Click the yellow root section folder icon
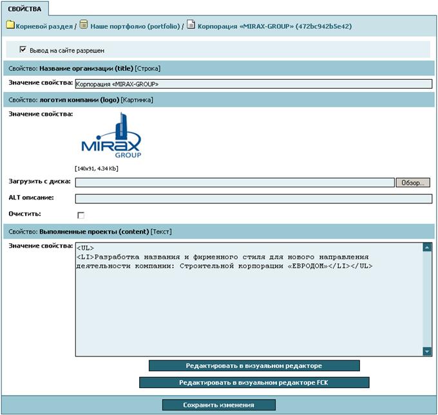Image resolution: width=438 pixels, height=415 pixels. 10,24
